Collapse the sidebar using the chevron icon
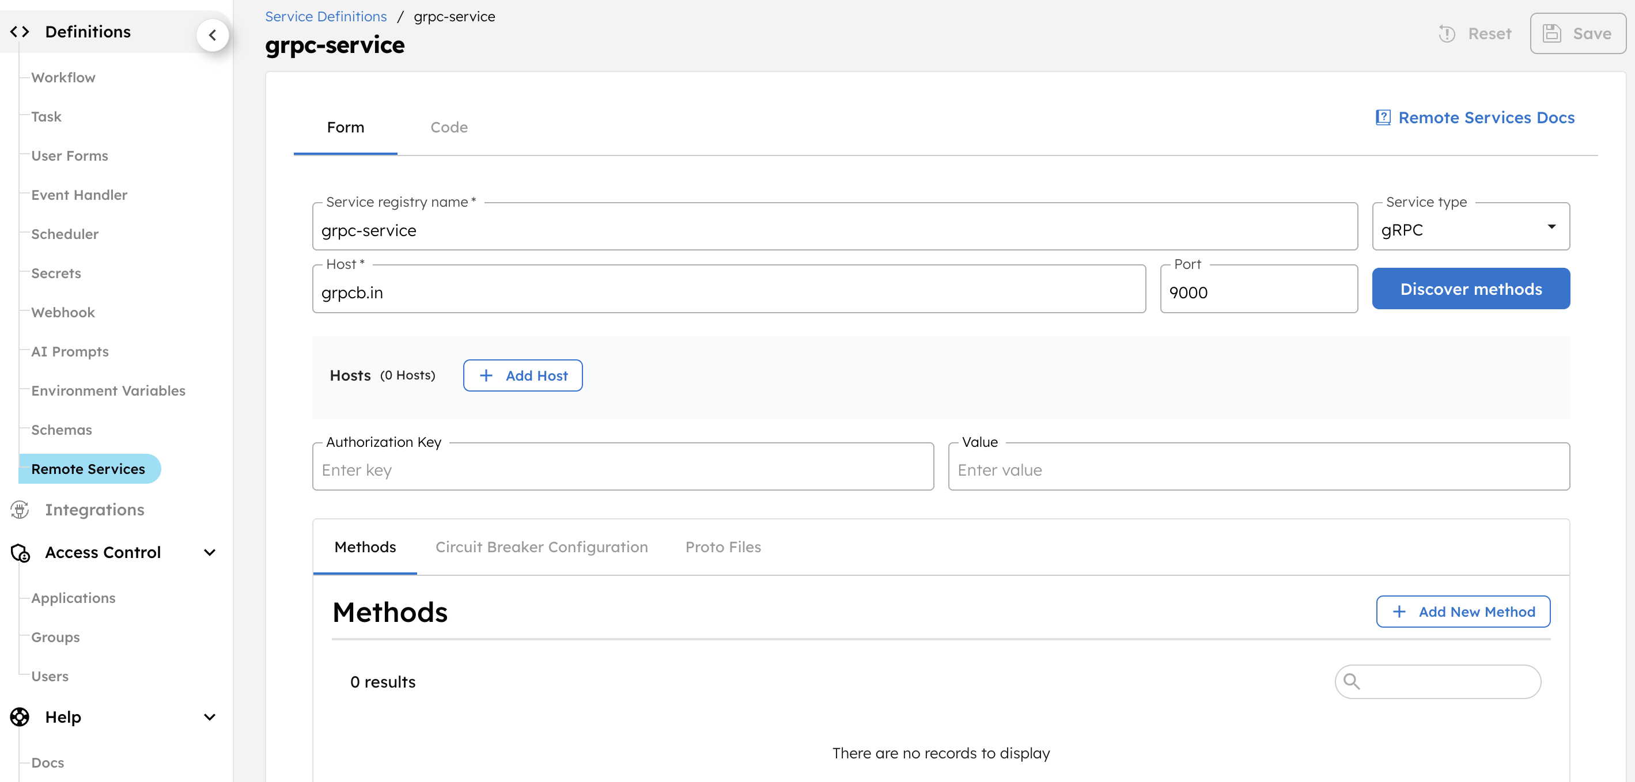Viewport: 1635px width, 782px height. pyautogui.click(x=213, y=35)
